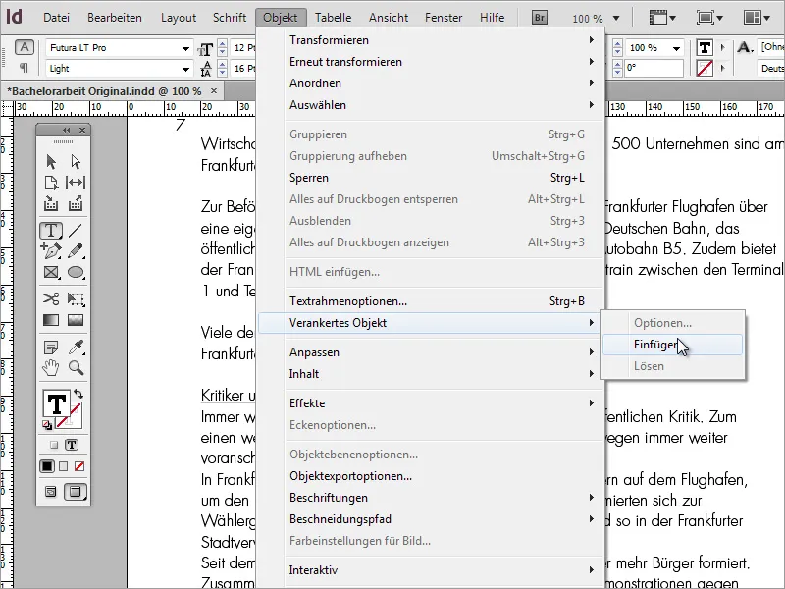Select the Gradient Swatch tool
The image size is (785, 589).
pos(51,320)
